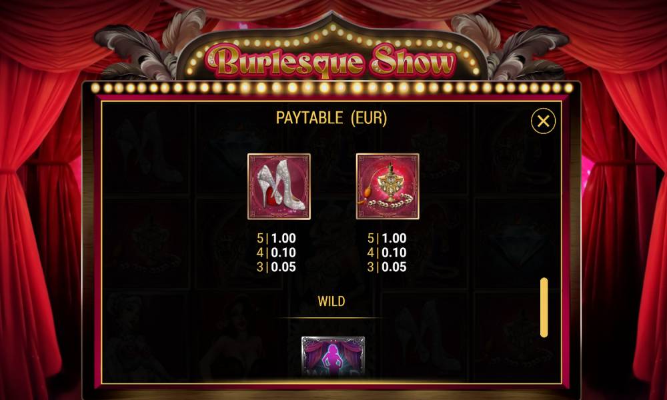Click the wild dancer silhouette symbol
The image size is (667, 400).
[x=333, y=356]
